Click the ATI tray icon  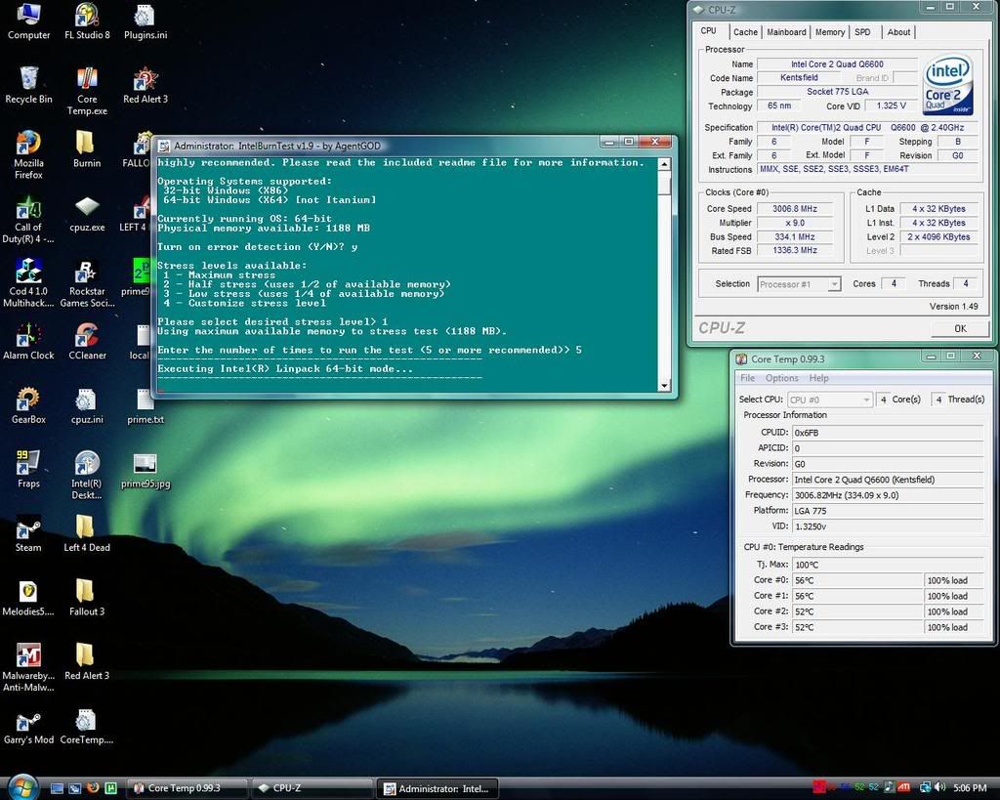[x=903, y=788]
